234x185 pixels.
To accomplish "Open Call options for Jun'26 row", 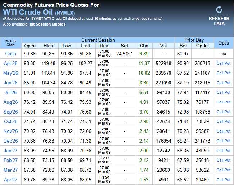I will (220, 83).
